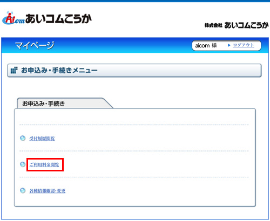The image size is (270, 221).
Task: Open the ご利用料金閲覧 link
Action: [44, 164]
